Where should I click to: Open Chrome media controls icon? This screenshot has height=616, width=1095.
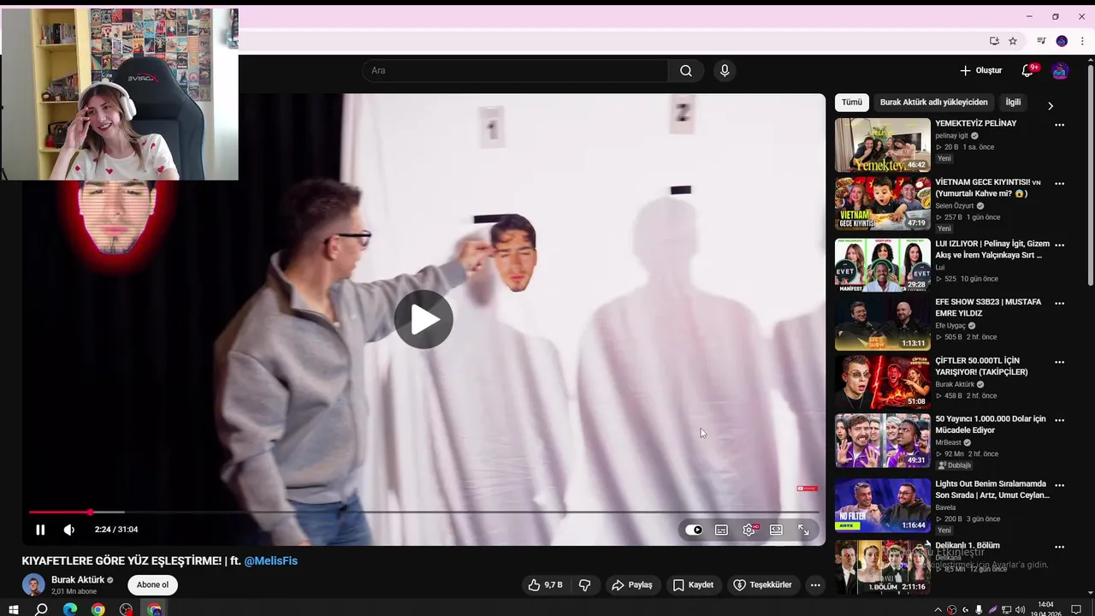tap(1041, 41)
